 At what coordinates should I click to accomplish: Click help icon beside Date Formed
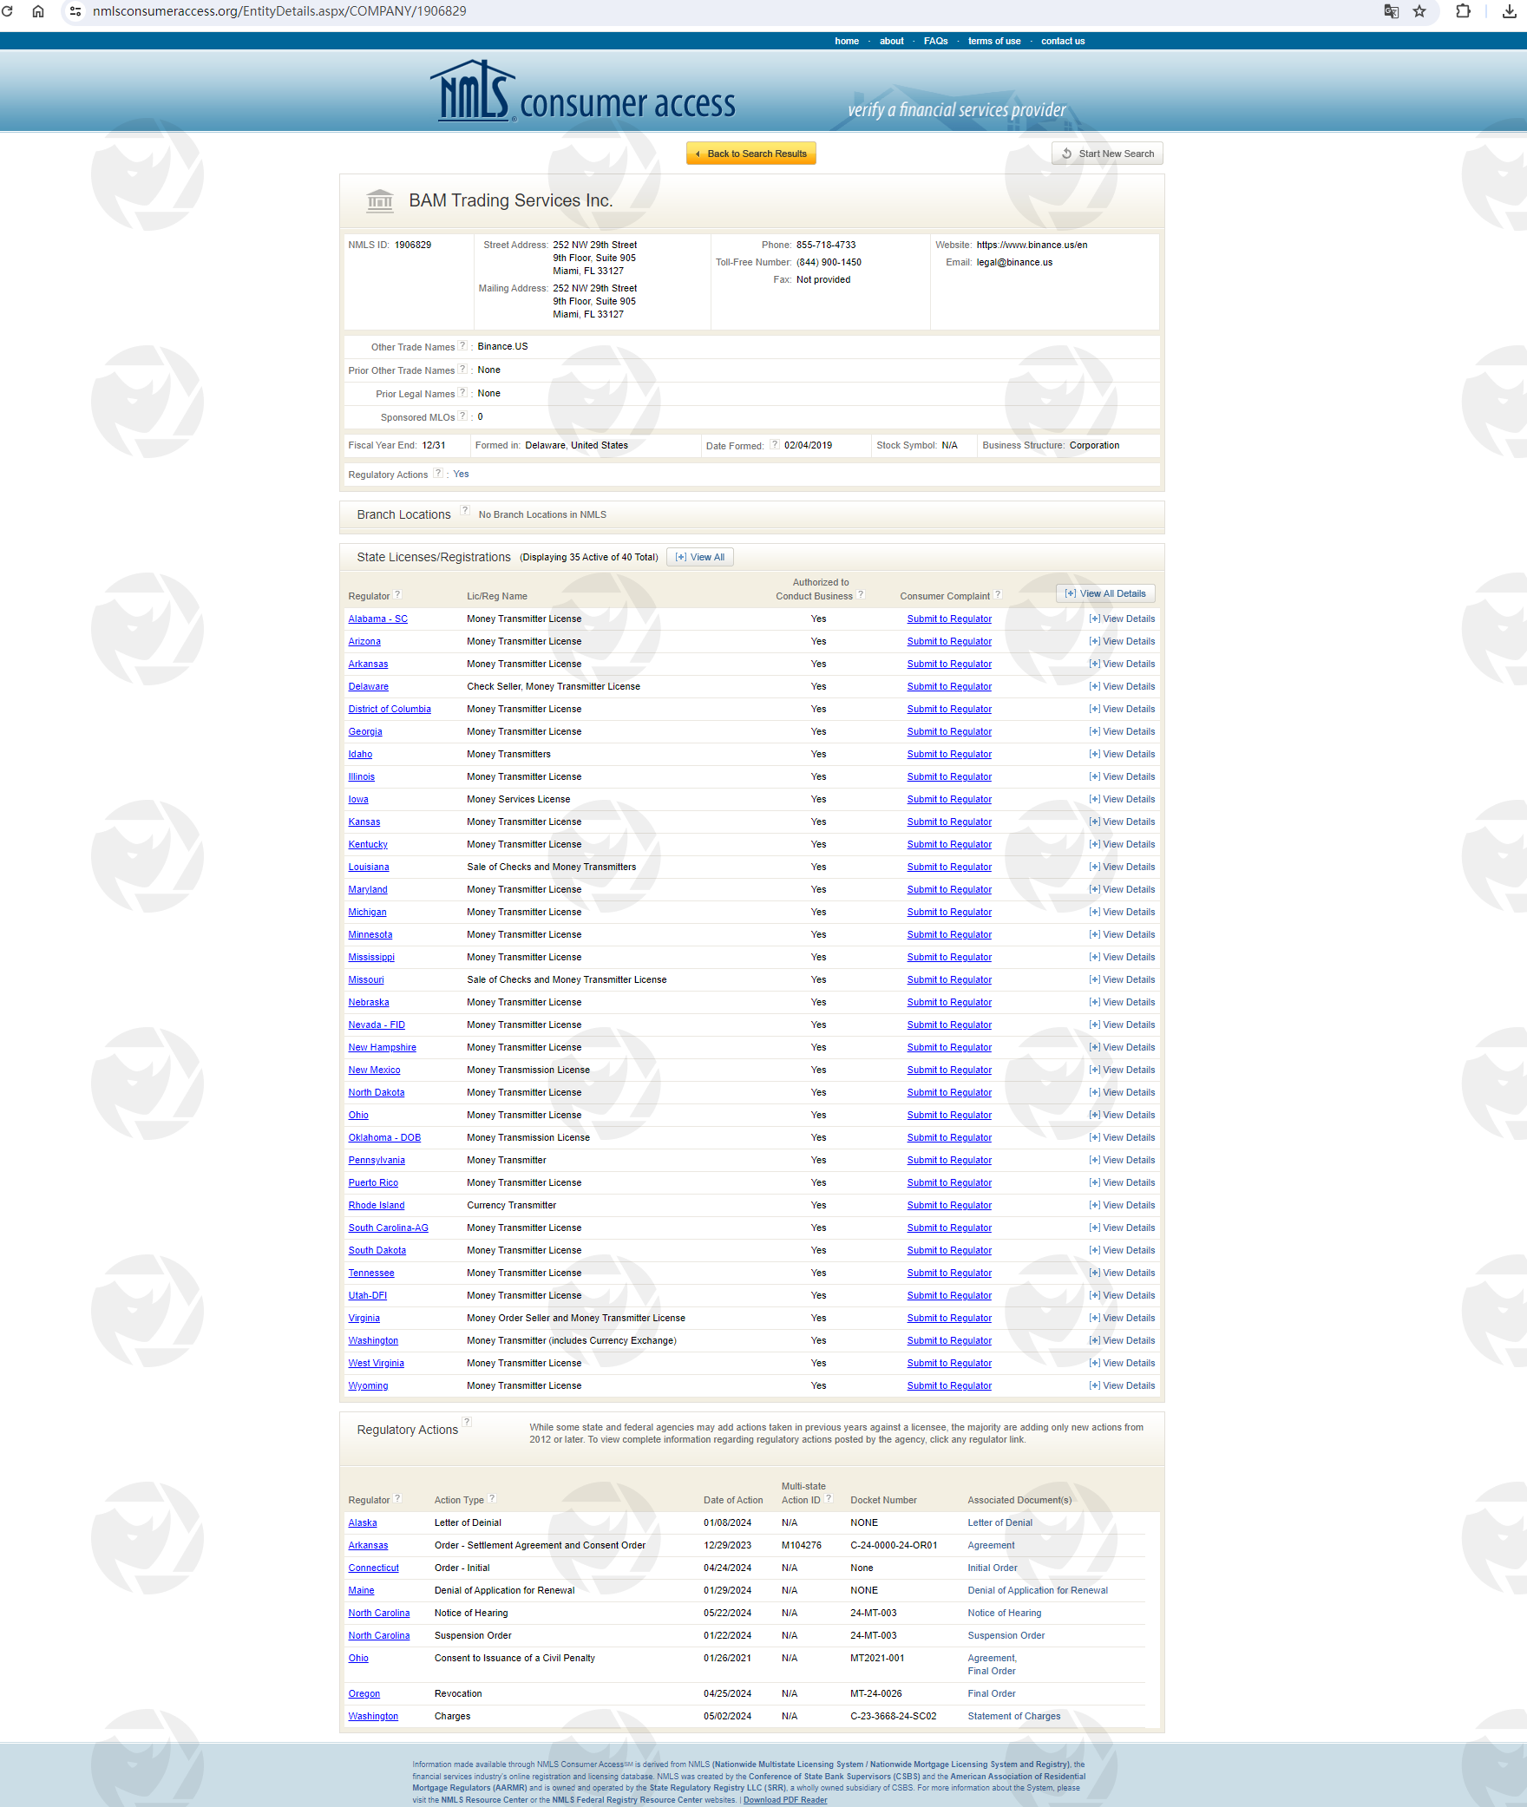(x=775, y=445)
